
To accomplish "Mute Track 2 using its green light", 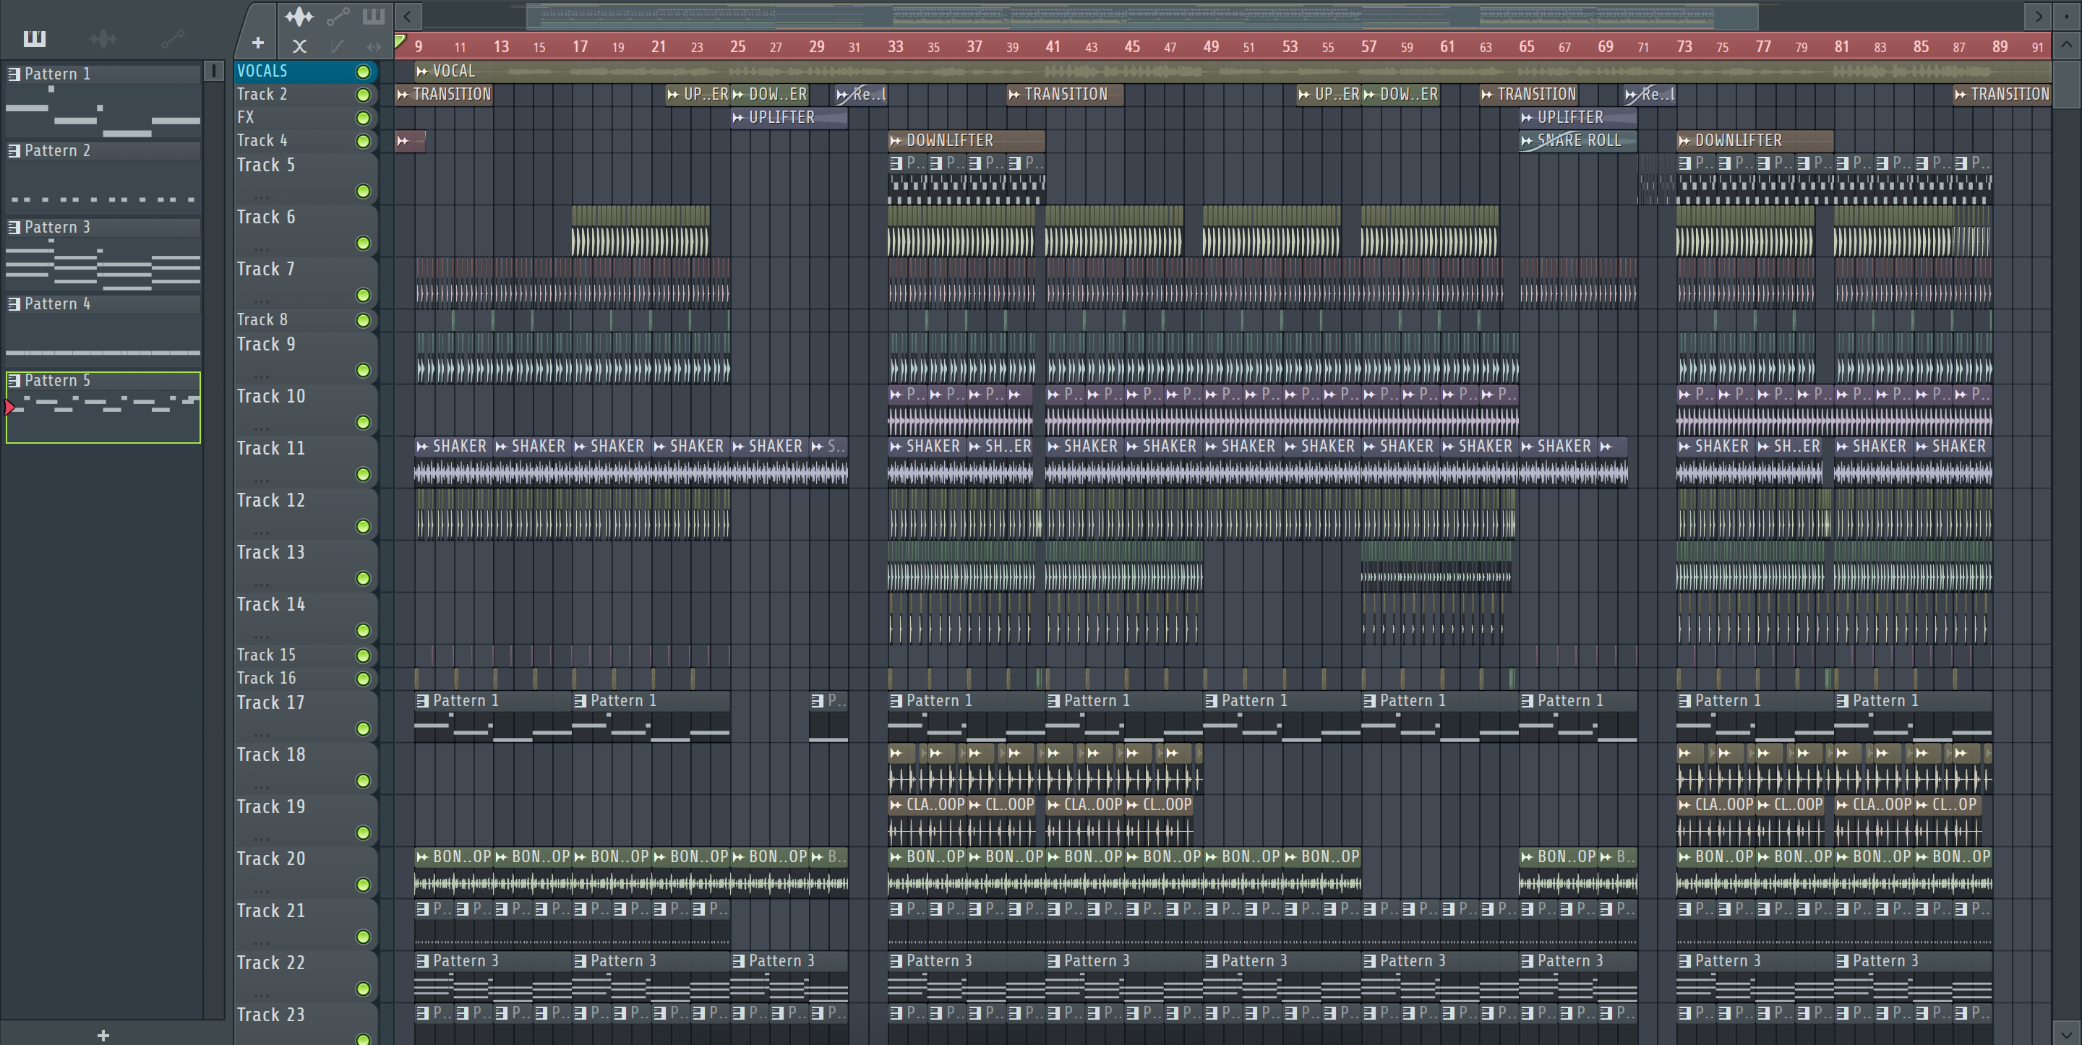I will (363, 95).
